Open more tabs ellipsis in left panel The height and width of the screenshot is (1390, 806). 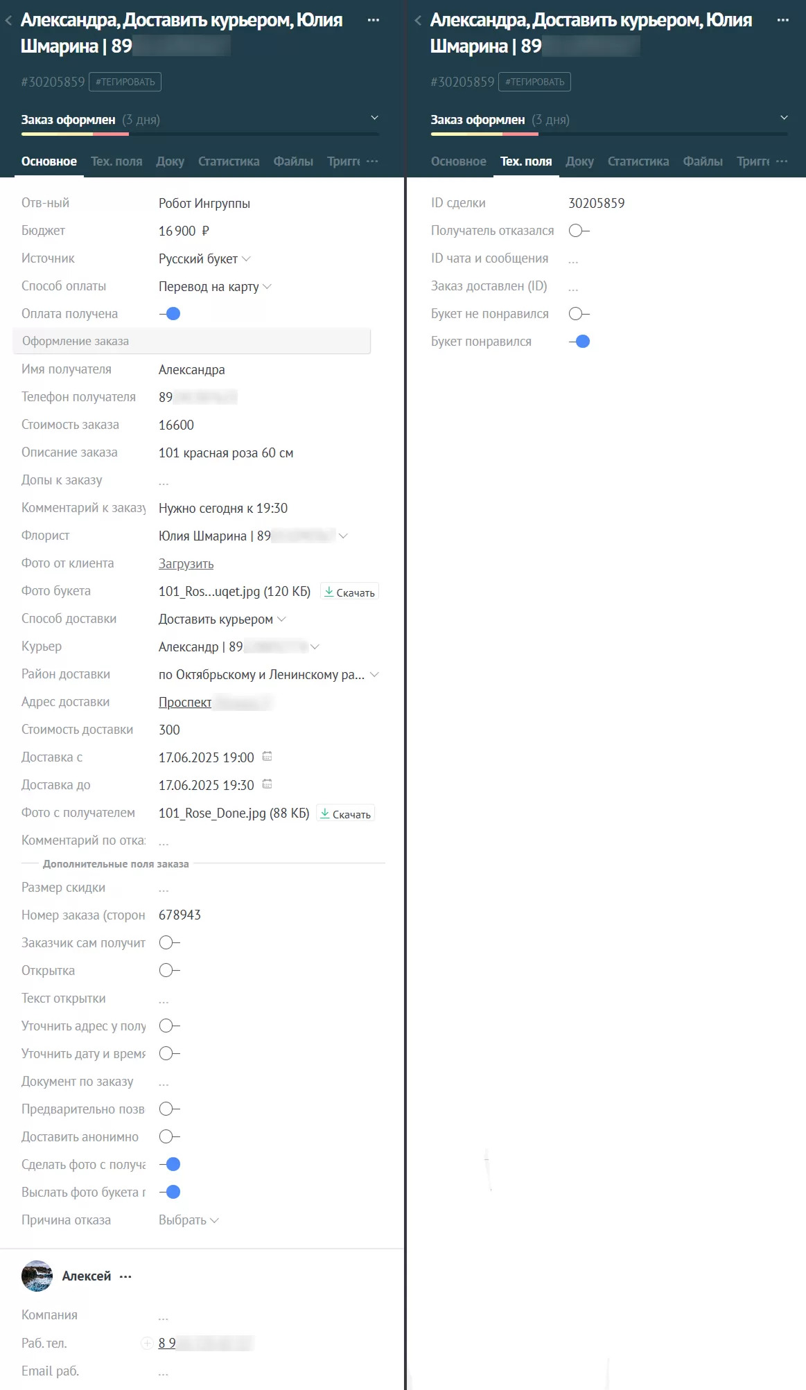372,161
